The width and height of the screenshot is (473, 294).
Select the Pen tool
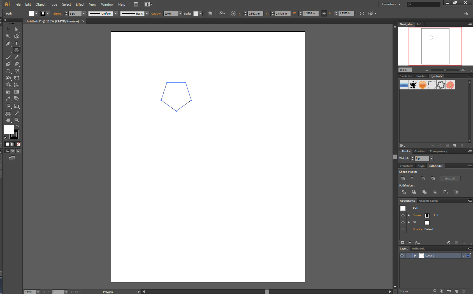click(8, 43)
